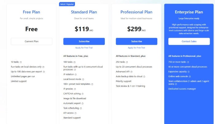Click help icon beside IP rotation
Image resolution: width=215 pixels, height=124 pixels.
coord(76,74)
